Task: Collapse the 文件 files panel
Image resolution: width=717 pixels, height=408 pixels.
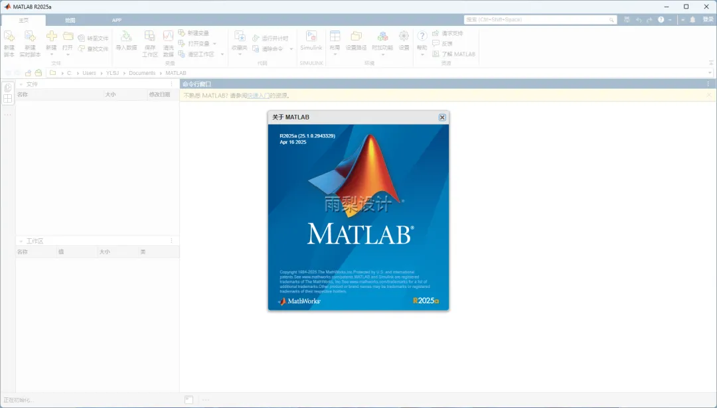Action: click(x=21, y=84)
